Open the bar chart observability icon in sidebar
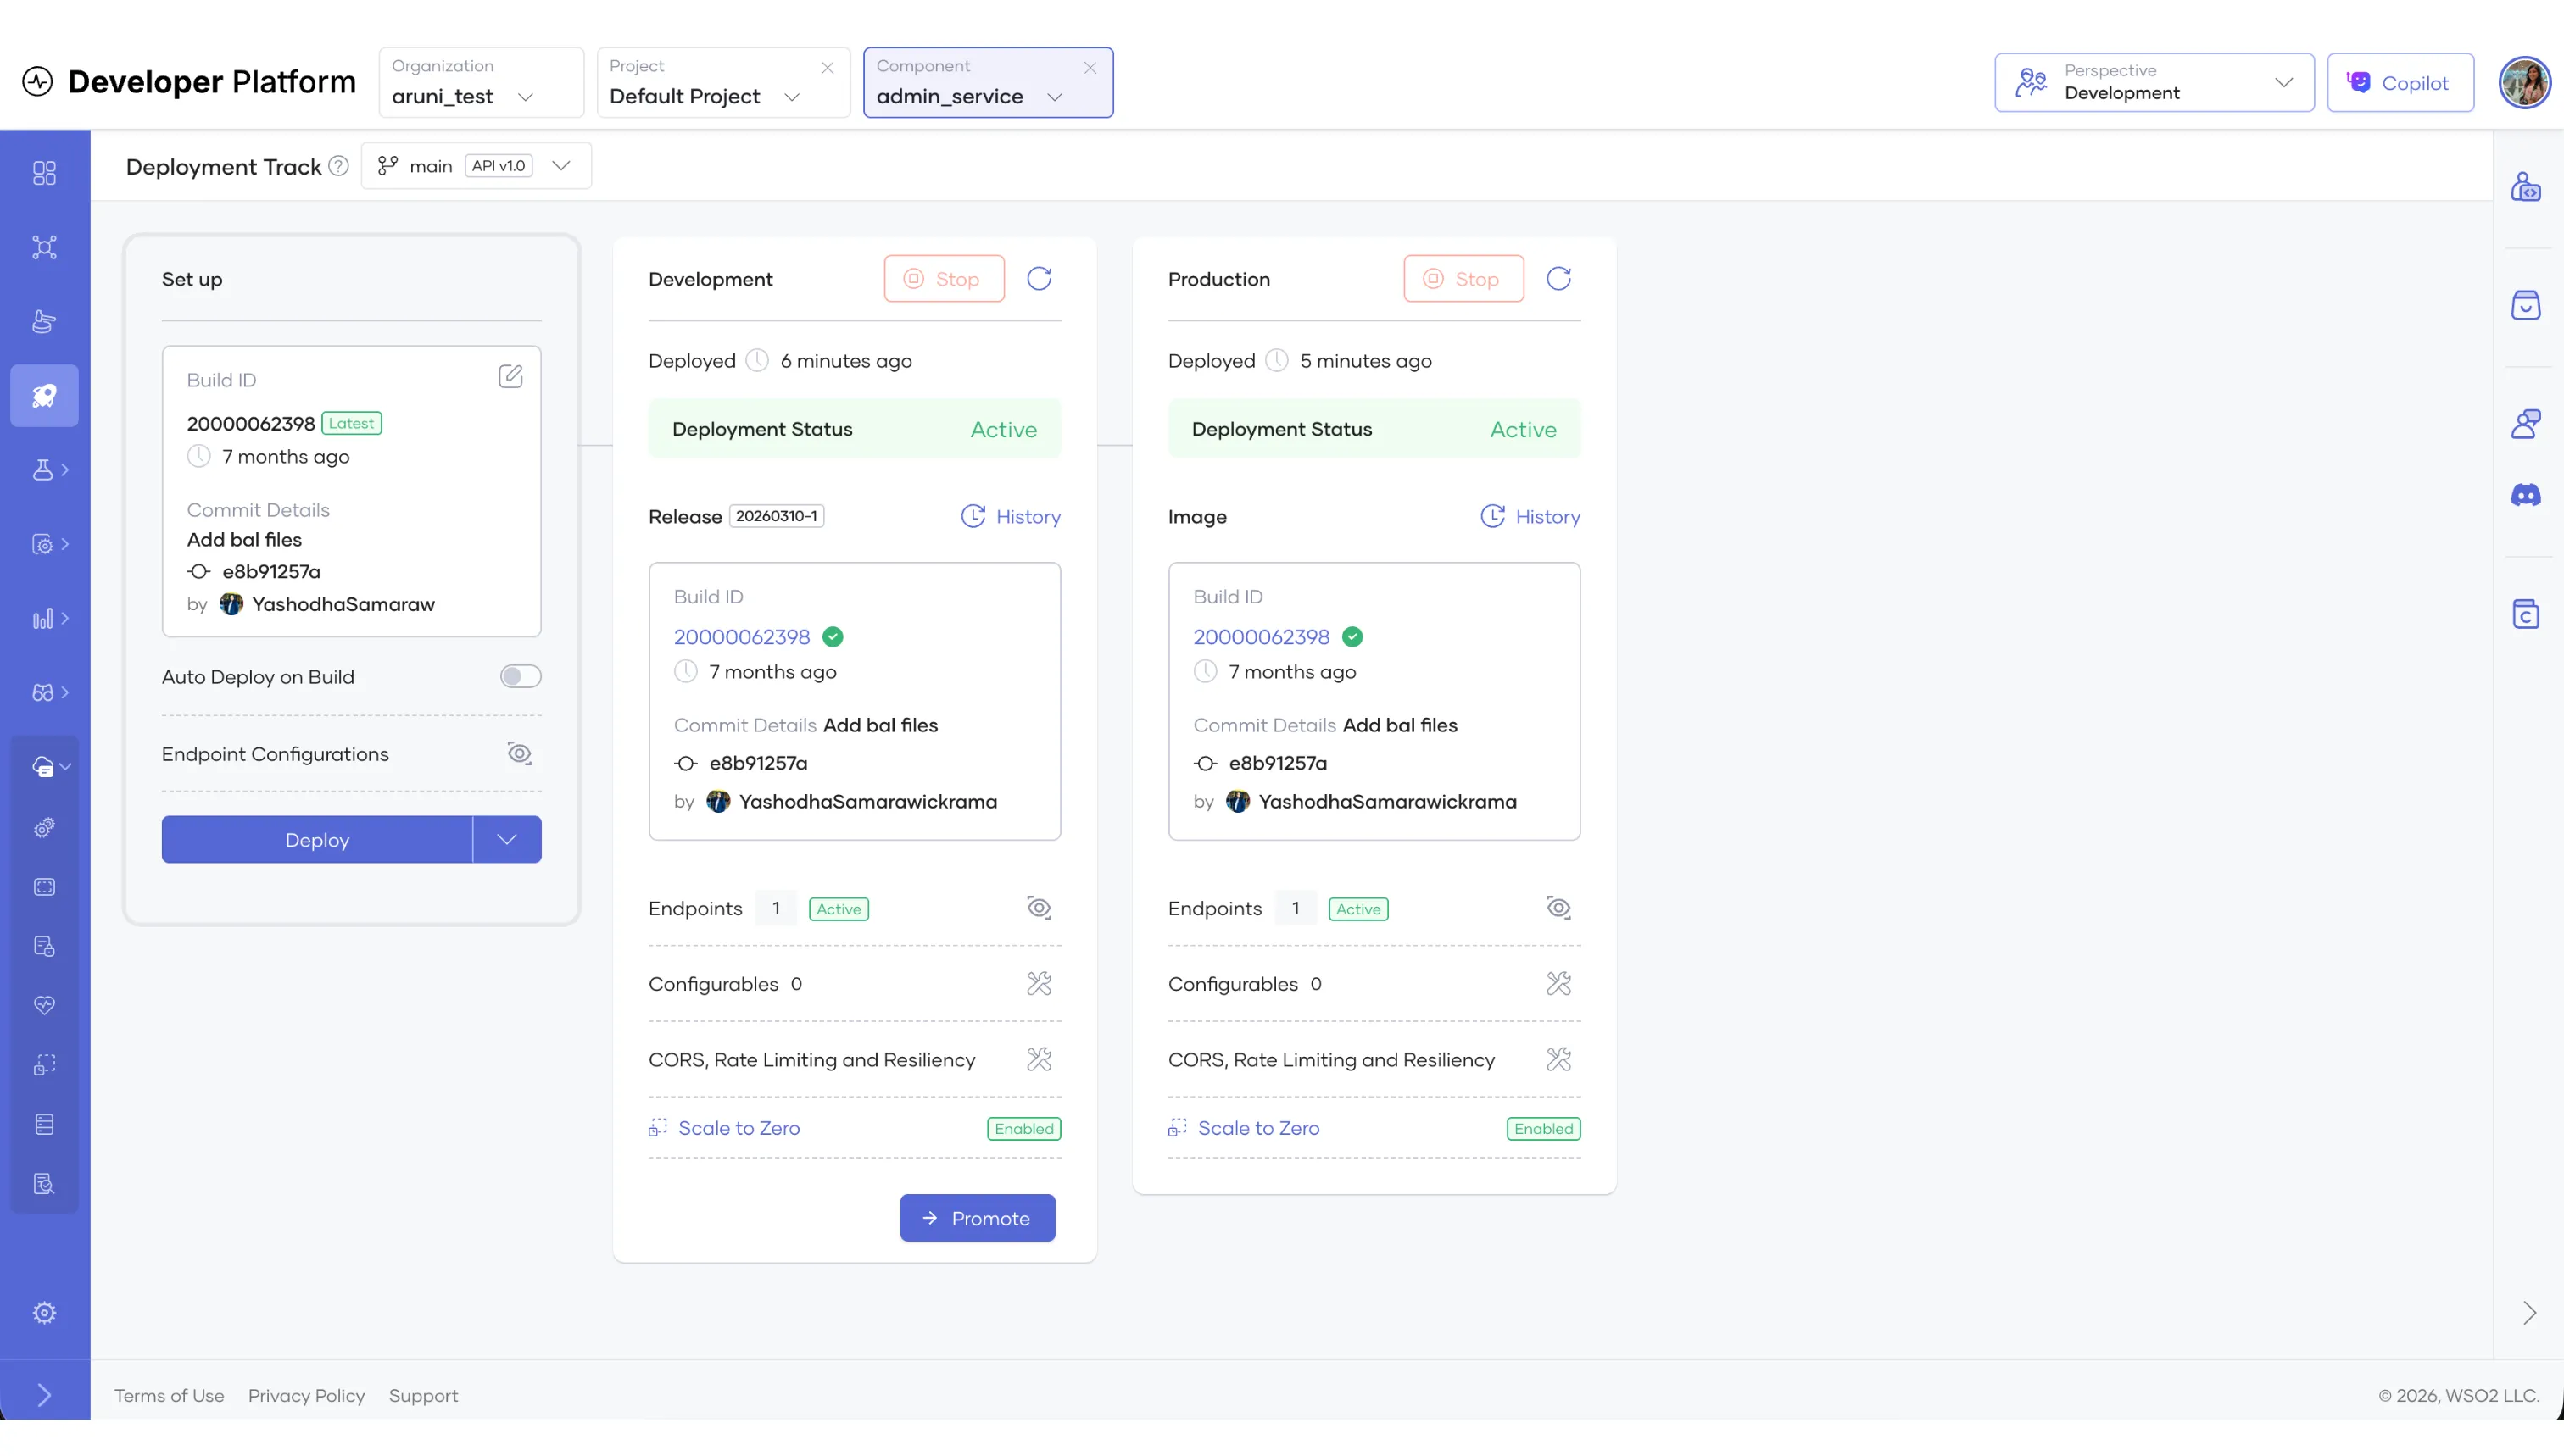 click(x=44, y=617)
